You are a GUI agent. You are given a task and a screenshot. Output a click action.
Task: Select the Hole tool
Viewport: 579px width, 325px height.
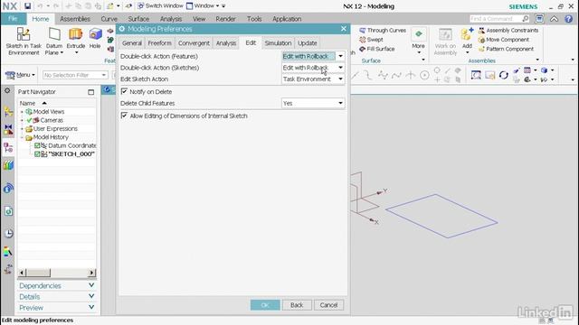point(95,38)
